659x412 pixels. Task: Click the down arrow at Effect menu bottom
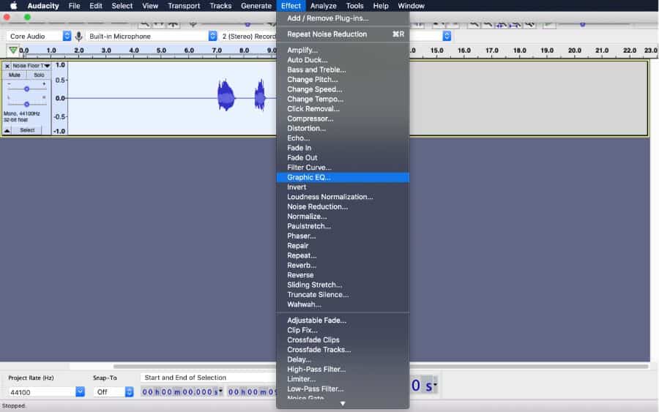pos(343,404)
